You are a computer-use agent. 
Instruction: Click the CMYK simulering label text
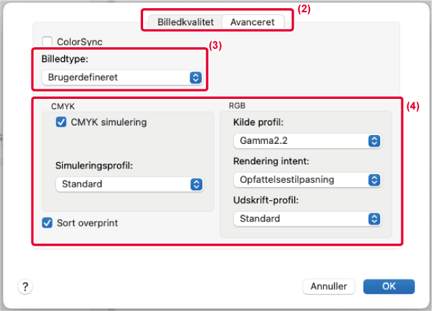[x=108, y=123]
